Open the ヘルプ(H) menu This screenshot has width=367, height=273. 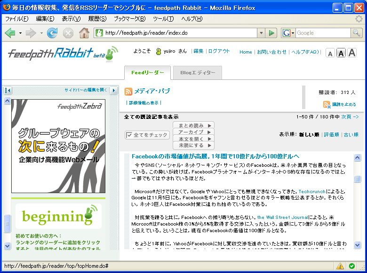pyautogui.click(x=192, y=19)
